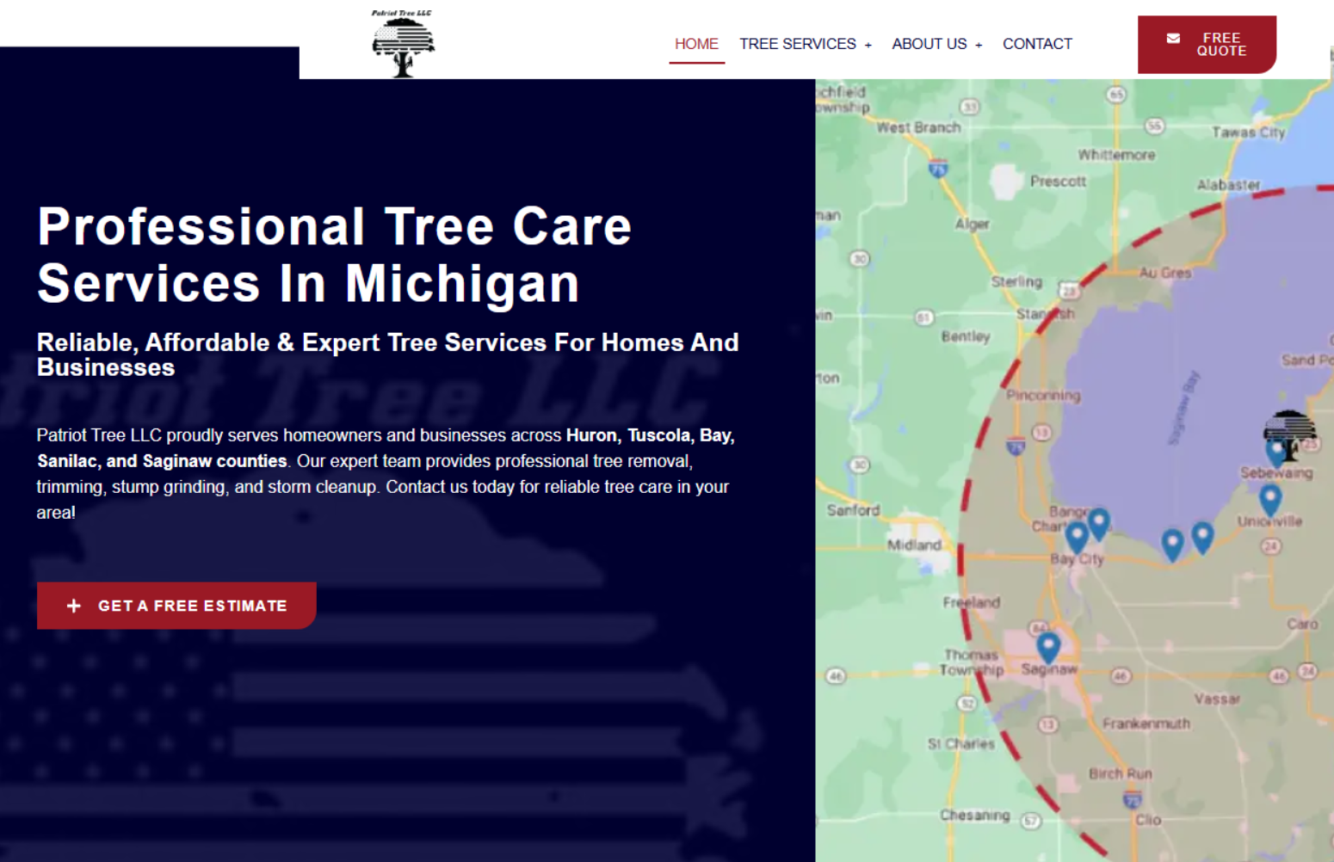Expand the About Us plus indicator

tap(979, 45)
